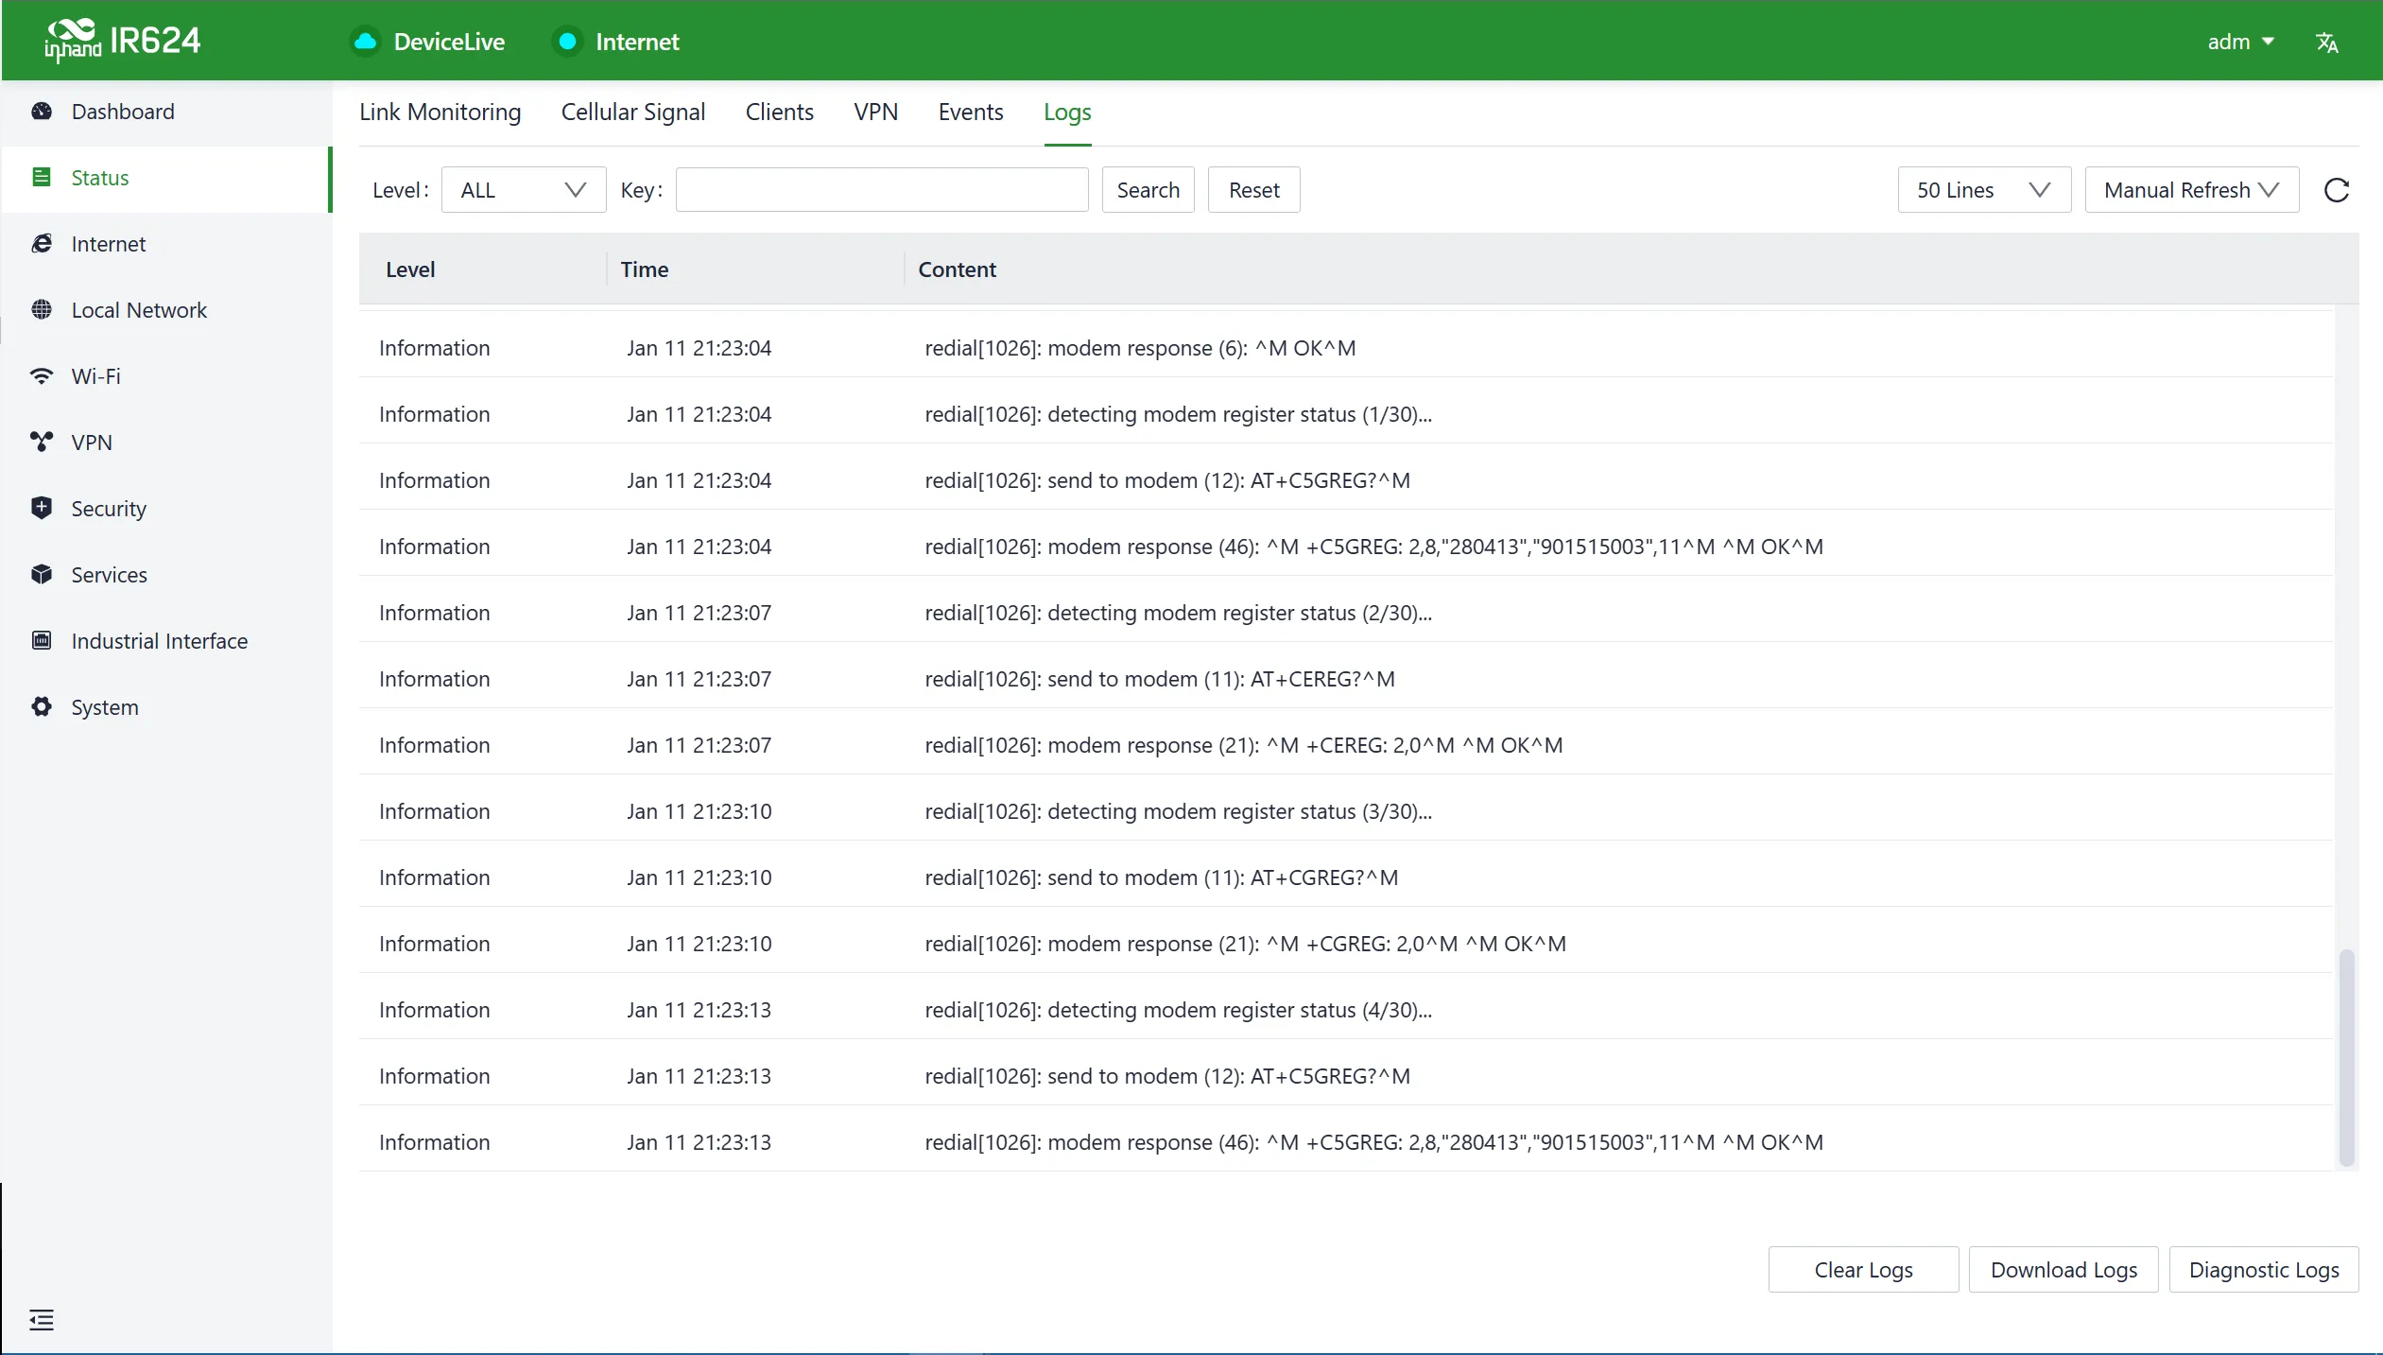
Task: Open the language translation icon
Action: pos(2326,43)
